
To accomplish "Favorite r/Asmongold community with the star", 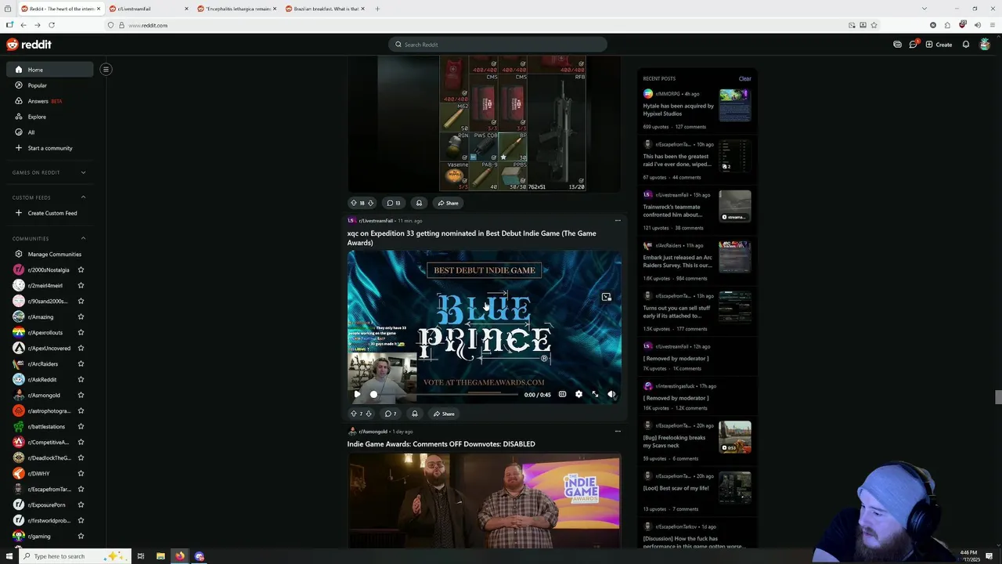I will click(81, 395).
